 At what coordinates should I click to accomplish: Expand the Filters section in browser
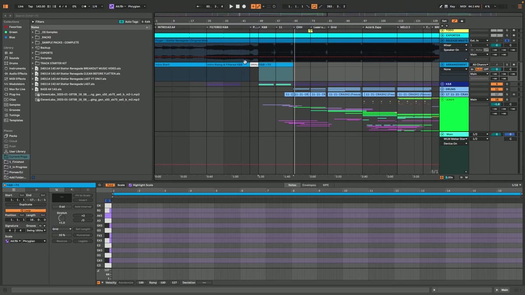pyautogui.click(x=33, y=21)
